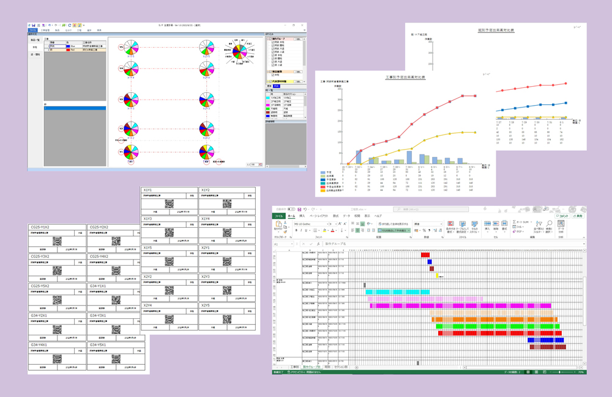Collapse the Excel ribbon with the chevron
The width and height of the screenshot is (612, 397).
[584, 238]
